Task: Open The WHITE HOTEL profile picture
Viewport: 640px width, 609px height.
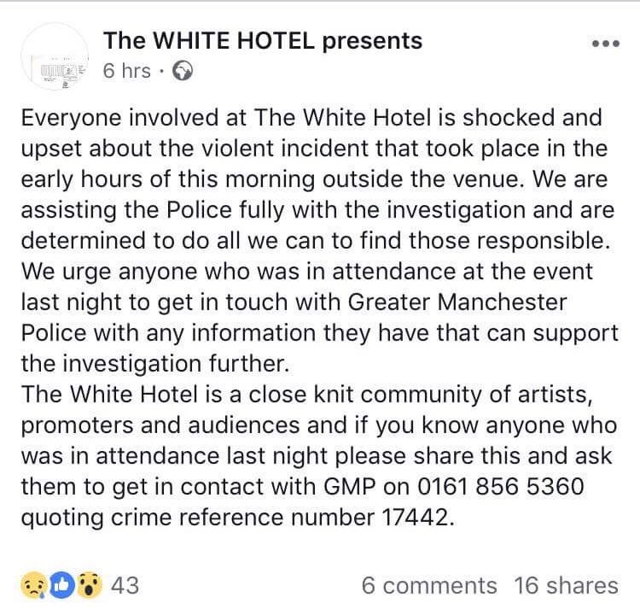Action: click(55, 57)
